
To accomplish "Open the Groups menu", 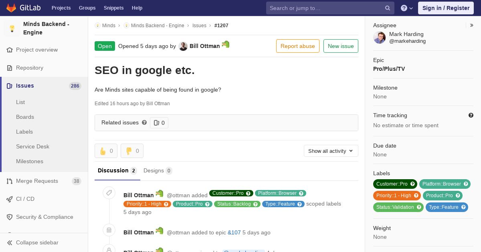I will pyautogui.click(x=87, y=8).
